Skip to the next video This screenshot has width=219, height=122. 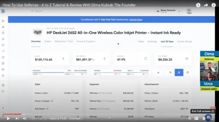pyautogui.click(x=17, y=119)
